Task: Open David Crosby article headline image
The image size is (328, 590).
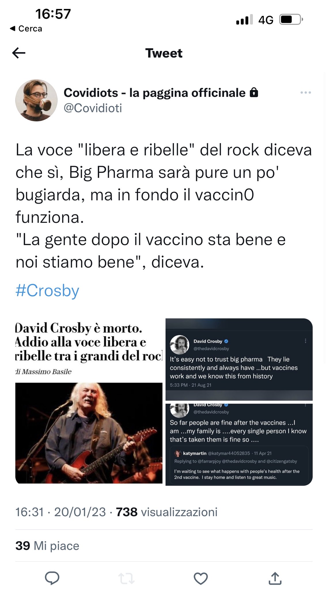Action: (89, 401)
